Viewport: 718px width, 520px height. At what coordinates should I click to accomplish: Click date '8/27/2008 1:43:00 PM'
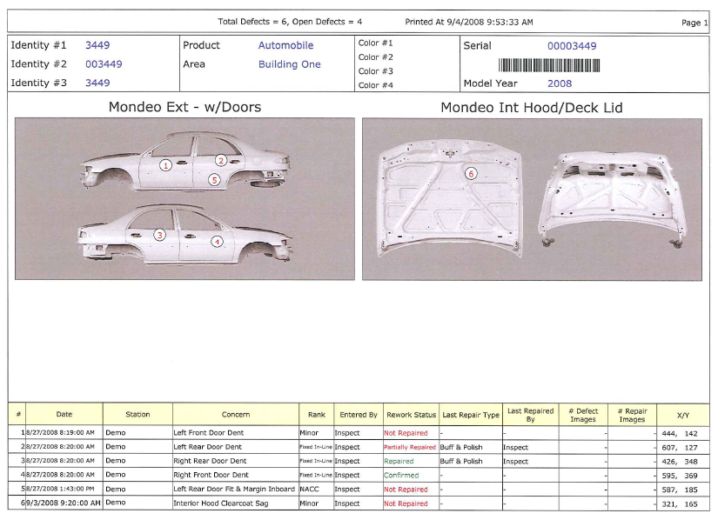[60, 489]
